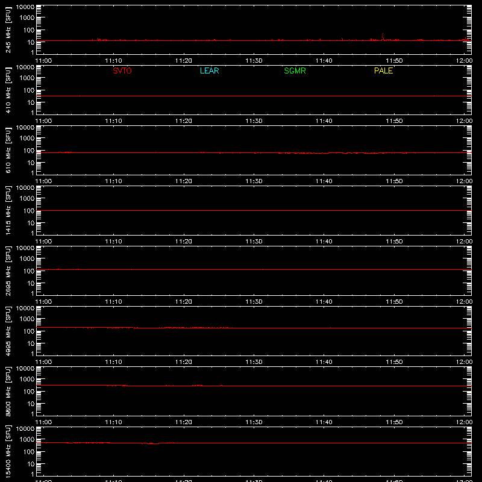482x482 pixels.
Task: Click 11:40 tick label under 2695 MHz panel
Action: pos(324,302)
